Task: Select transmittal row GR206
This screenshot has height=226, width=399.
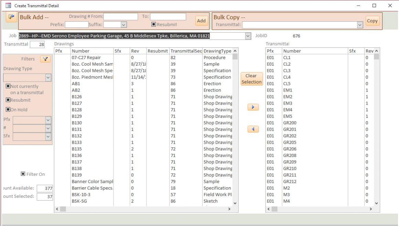Action: 320,149
